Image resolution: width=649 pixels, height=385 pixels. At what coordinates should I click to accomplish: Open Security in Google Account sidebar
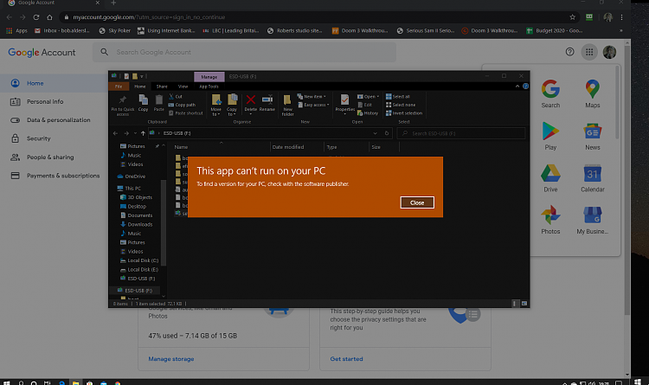point(38,138)
